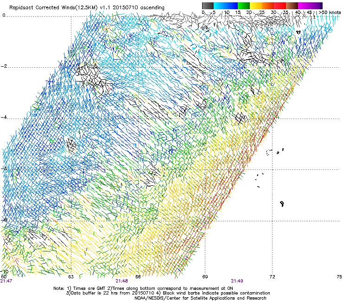Click the dark purple 45-50 knots legend swatch
This screenshot has height=301, width=343.
pos(316,6)
